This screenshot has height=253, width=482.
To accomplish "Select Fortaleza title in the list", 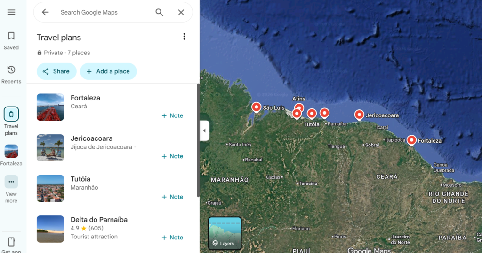I will [86, 98].
